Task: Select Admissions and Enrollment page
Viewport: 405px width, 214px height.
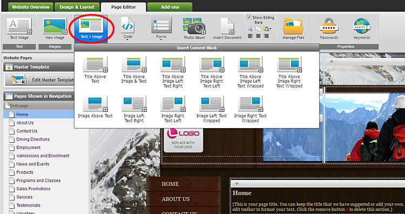Action: (43, 156)
